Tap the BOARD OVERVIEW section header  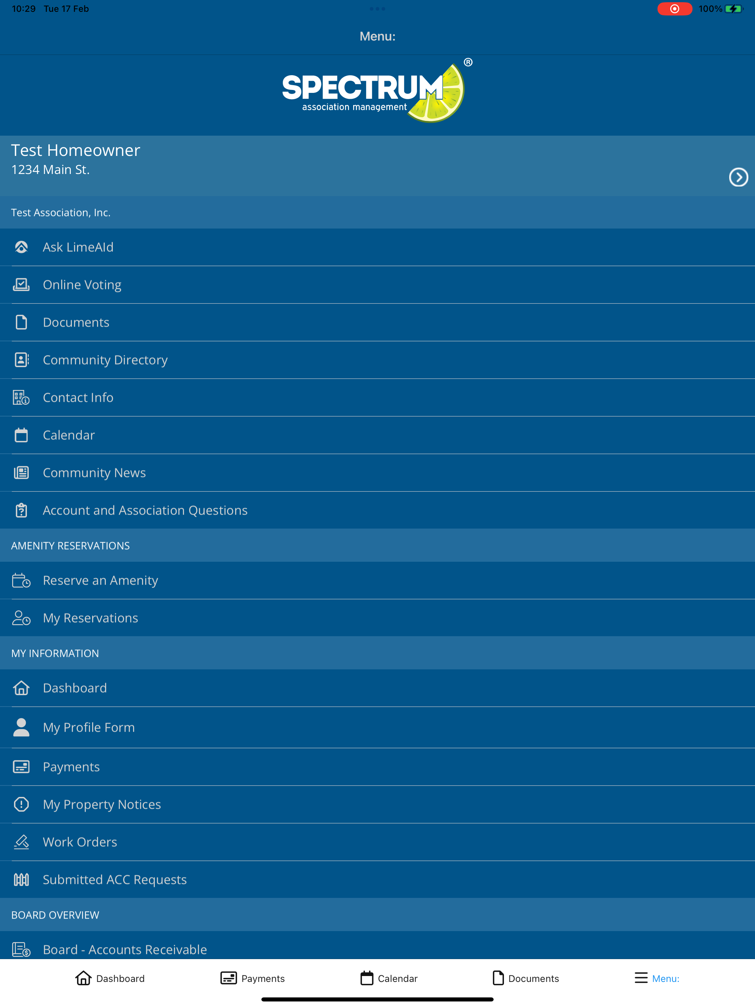(55, 915)
